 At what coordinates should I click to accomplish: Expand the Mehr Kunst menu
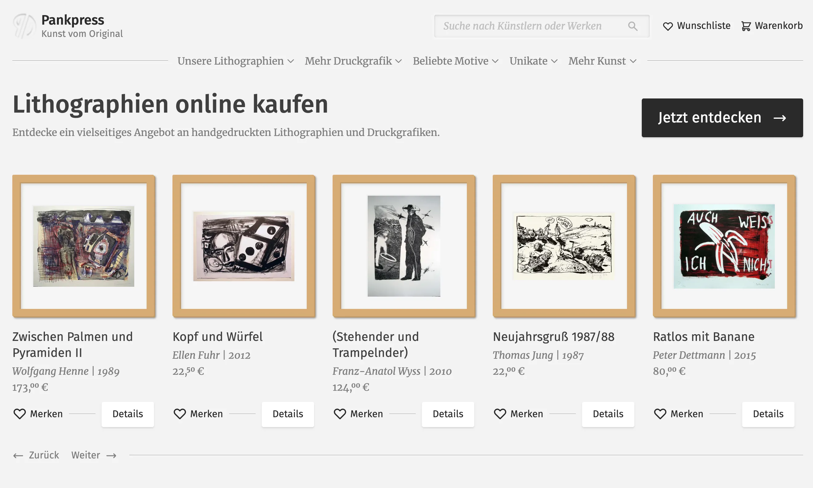[602, 61]
